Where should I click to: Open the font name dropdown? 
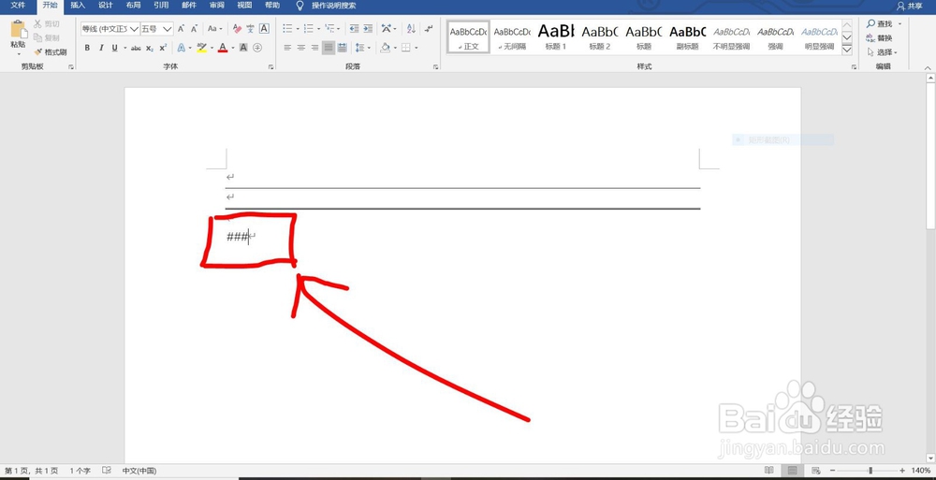point(134,29)
